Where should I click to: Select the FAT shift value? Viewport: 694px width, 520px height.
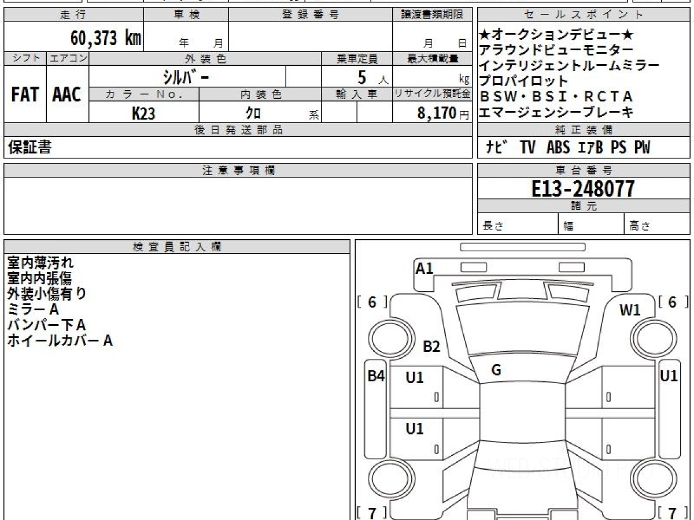25,94
